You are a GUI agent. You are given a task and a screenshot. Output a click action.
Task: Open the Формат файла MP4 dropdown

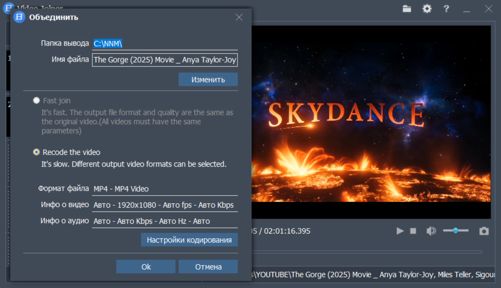pyautogui.click(x=164, y=189)
